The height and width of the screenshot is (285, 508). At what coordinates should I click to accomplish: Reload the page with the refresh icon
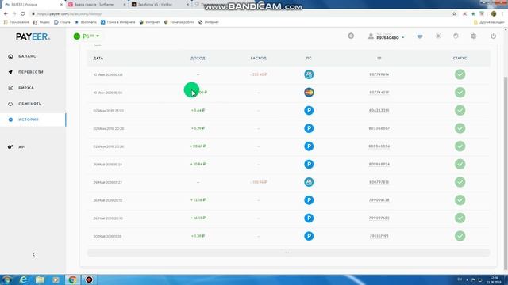(x=23, y=14)
